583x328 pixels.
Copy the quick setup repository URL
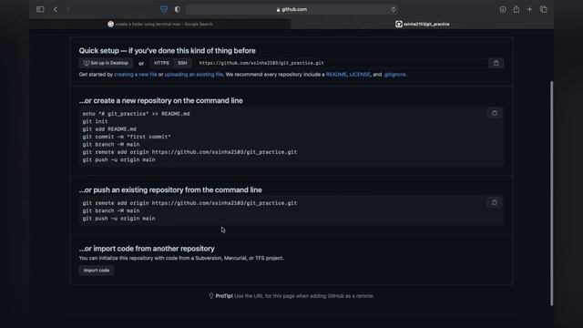click(x=496, y=63)
